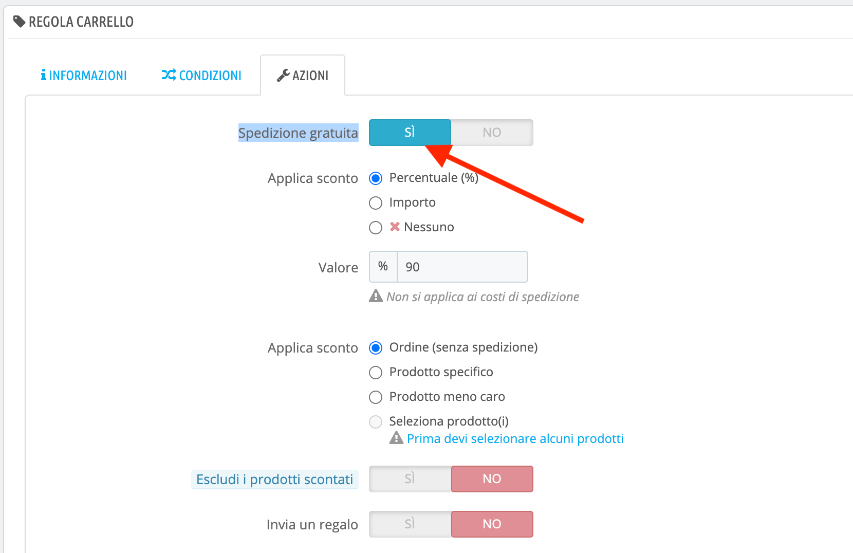Switch to the Informazioni tab
The image size is (853, 553).
tap(84, 76)
